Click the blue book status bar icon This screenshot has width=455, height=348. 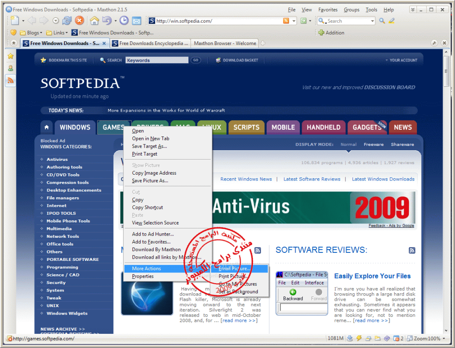click(x=387, y=338)
